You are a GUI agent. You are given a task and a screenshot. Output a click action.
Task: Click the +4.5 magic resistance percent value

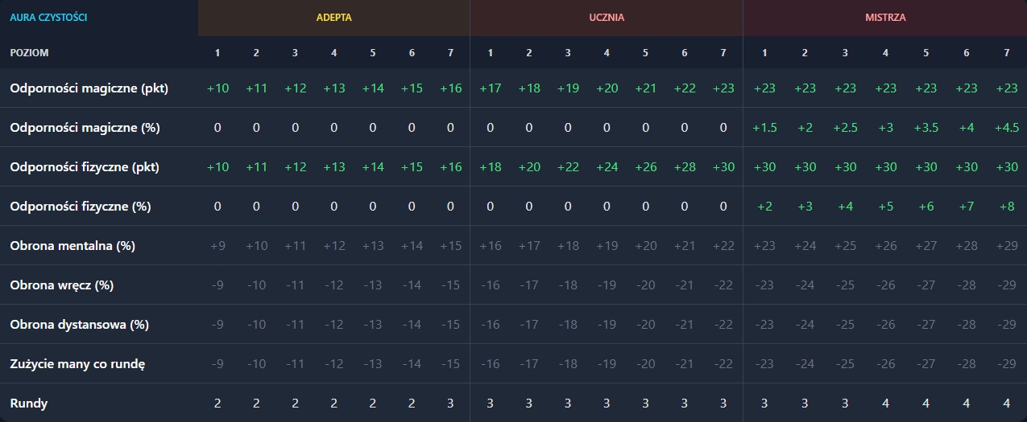pyautogui.click(x=1006, y=128)
